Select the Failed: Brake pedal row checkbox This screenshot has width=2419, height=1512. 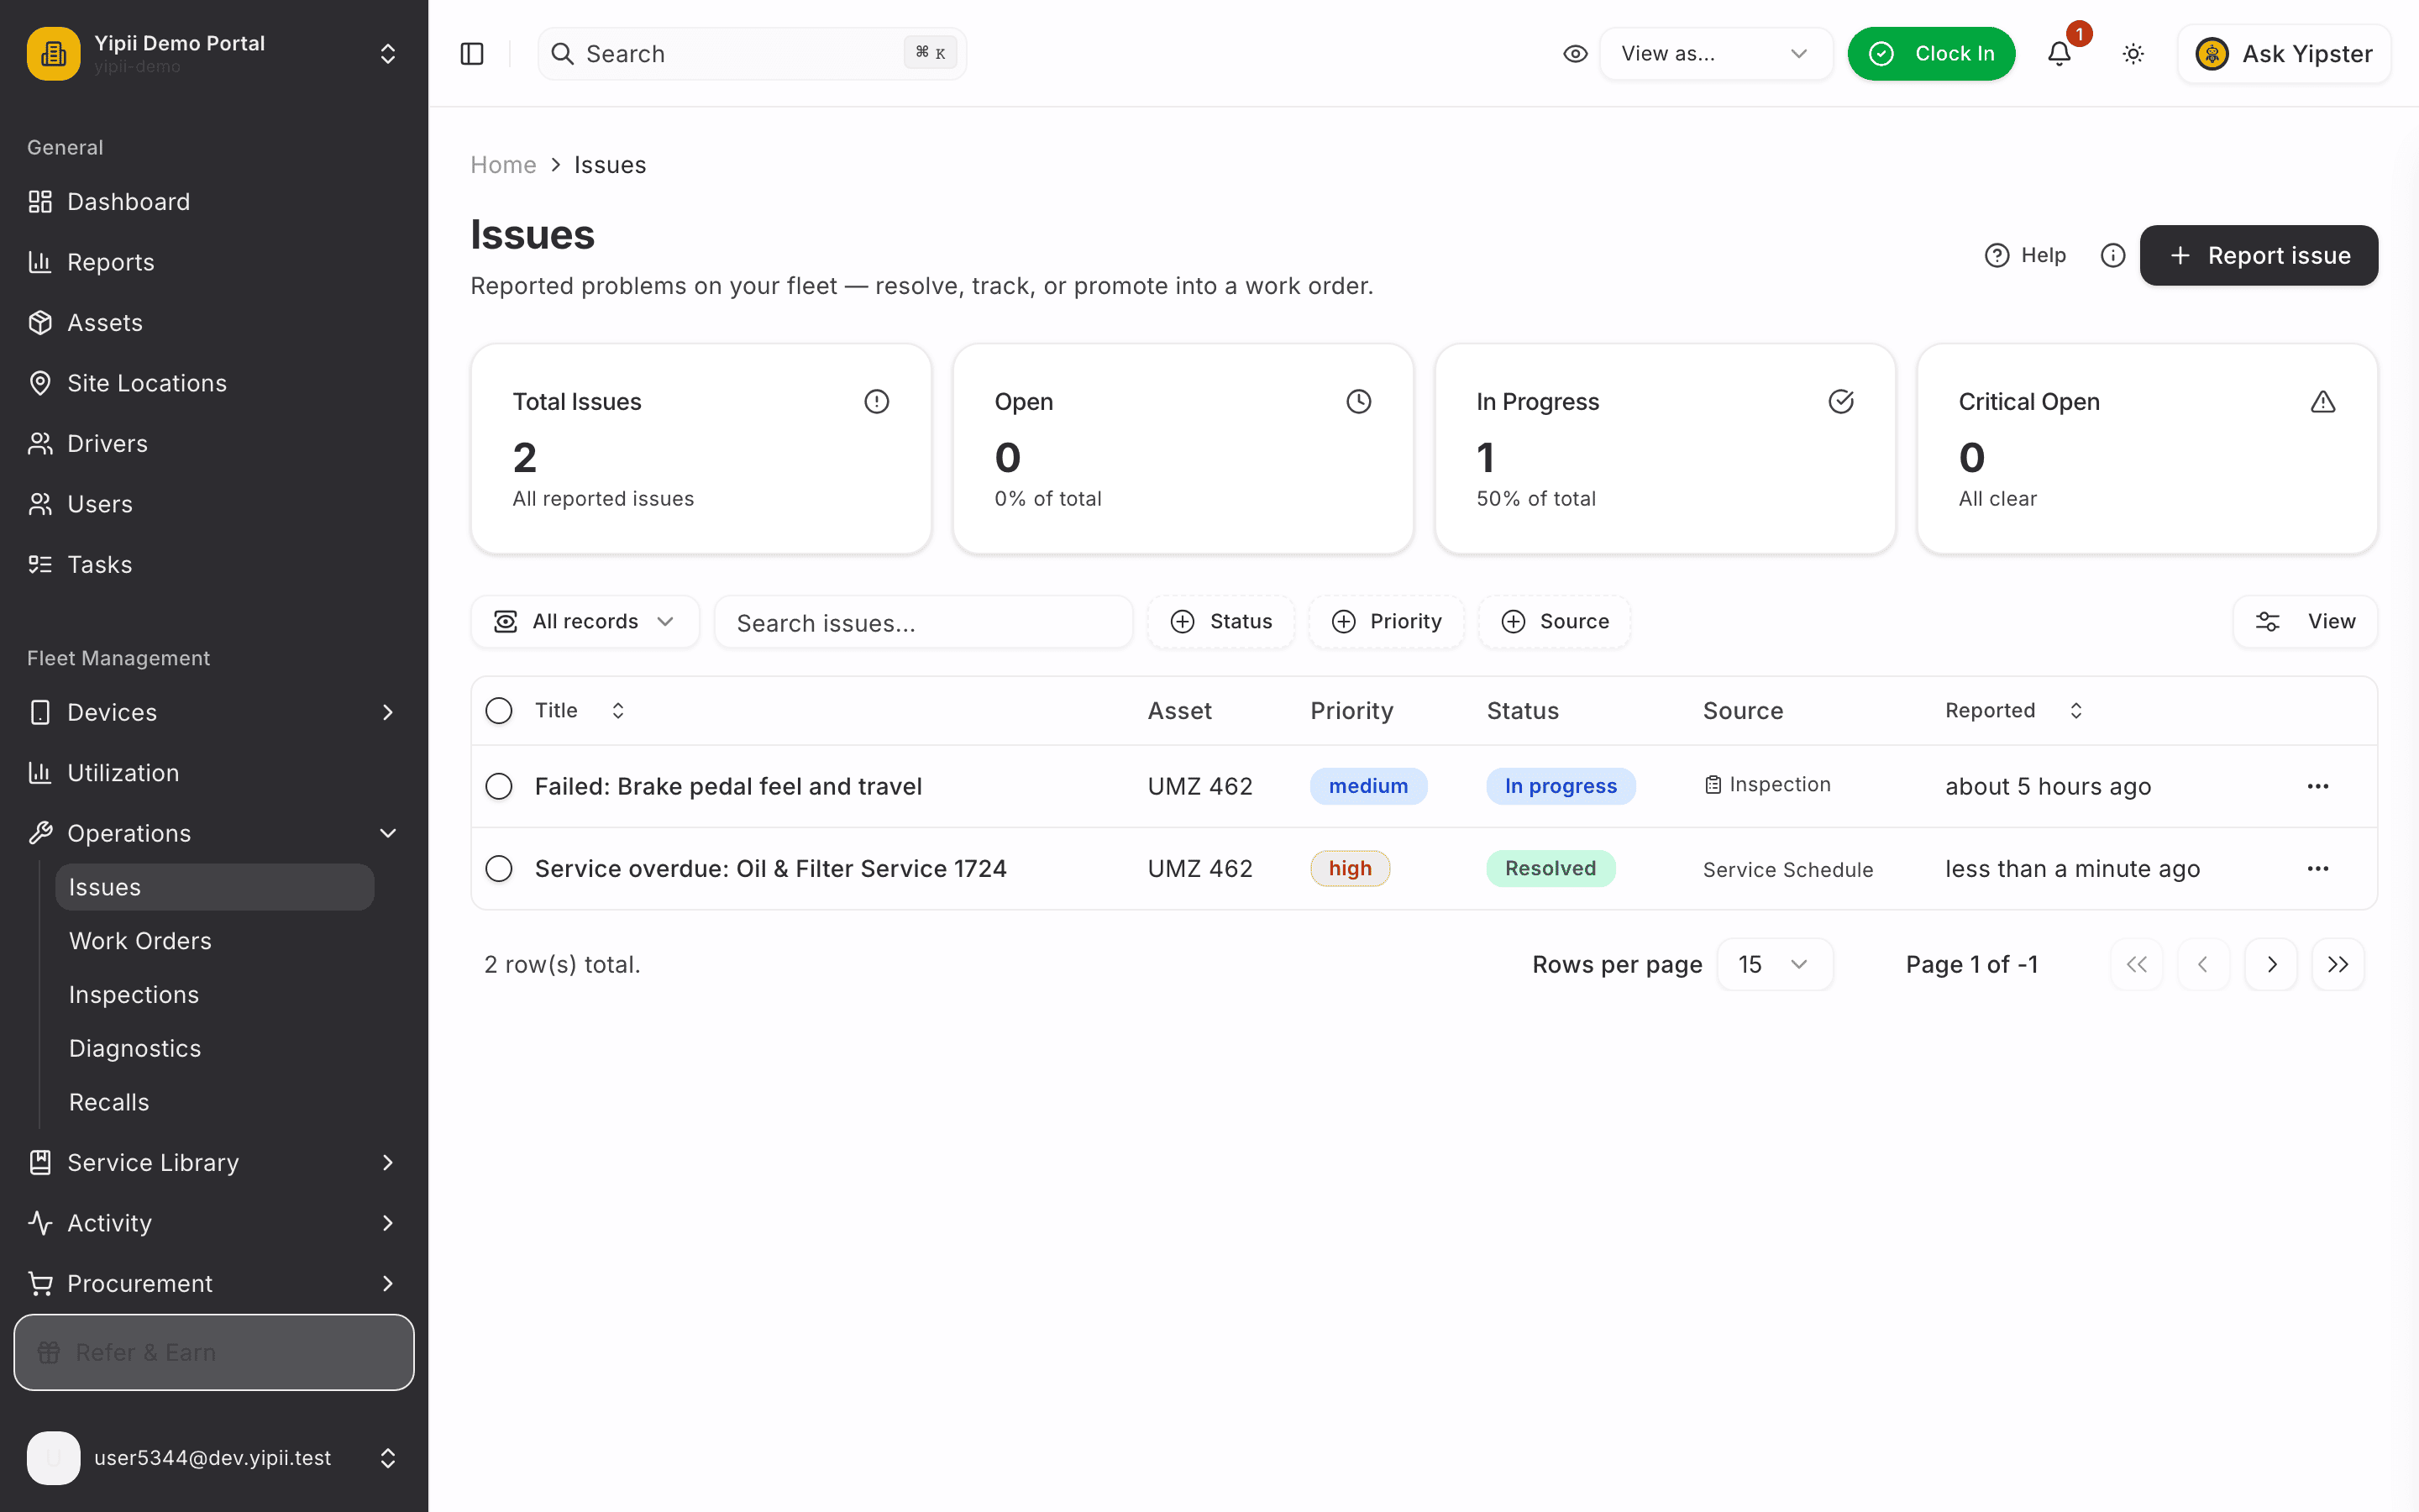click(499, 786)
